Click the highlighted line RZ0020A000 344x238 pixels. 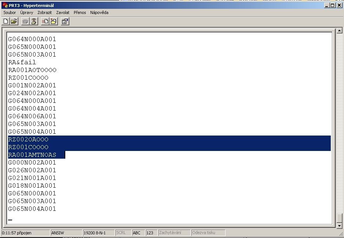point(28,140)
